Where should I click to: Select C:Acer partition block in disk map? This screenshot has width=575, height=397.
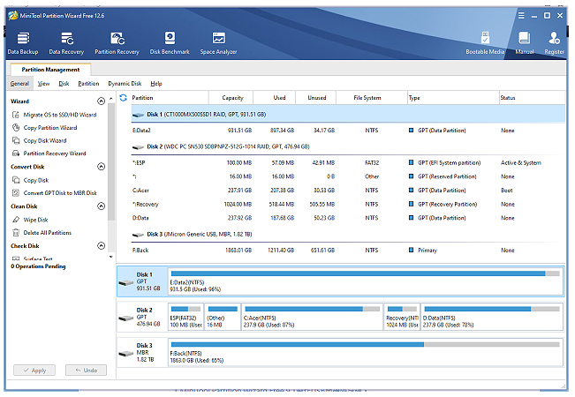pos(312,317)
